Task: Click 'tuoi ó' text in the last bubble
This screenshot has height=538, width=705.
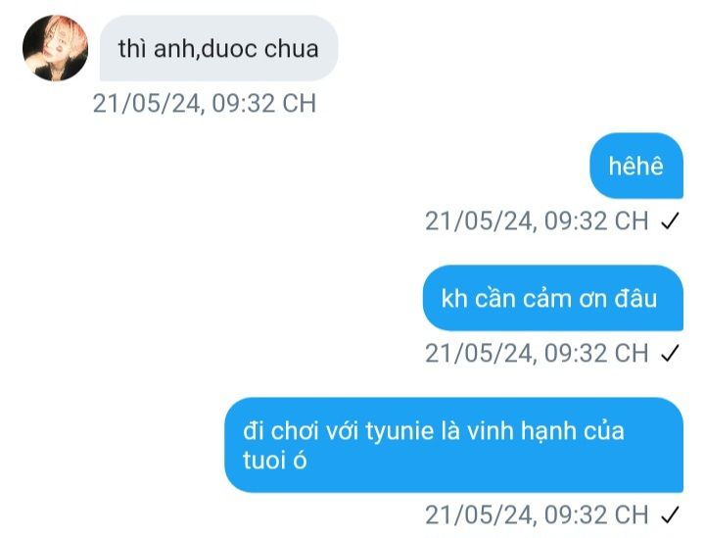Action: (x=275, y=461)
